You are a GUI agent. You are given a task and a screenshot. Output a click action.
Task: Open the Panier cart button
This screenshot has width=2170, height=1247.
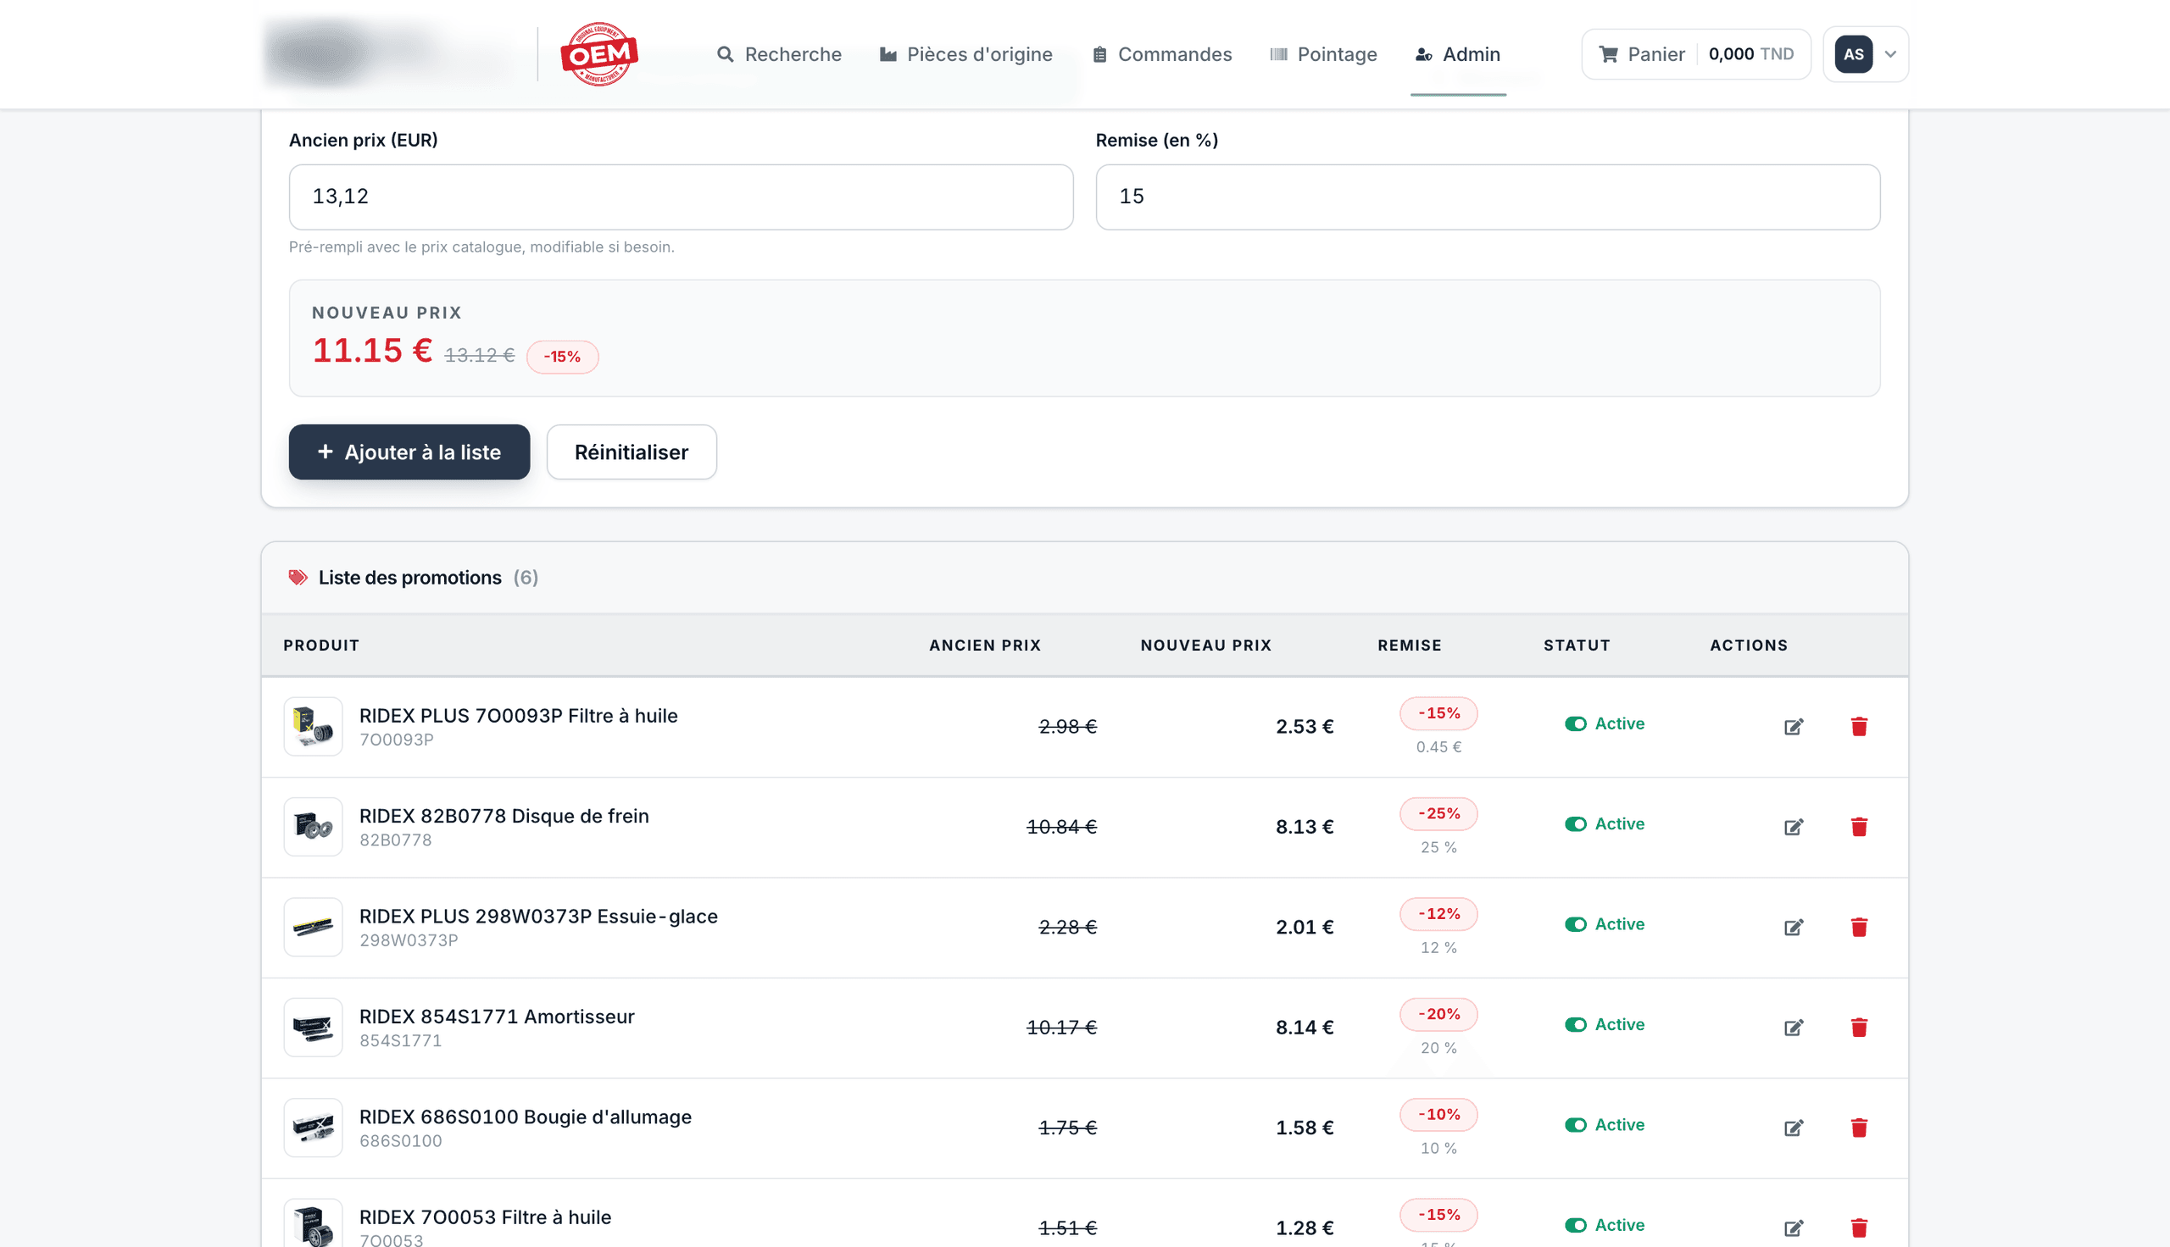coord(1695,54)
